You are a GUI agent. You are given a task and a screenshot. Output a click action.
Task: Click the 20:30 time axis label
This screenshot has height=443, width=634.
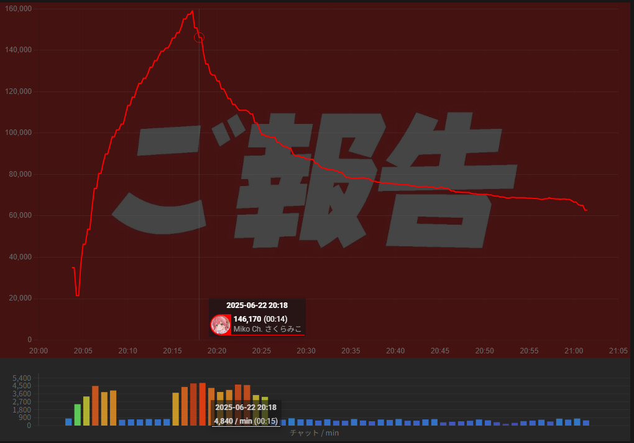(x=306, y=351)
